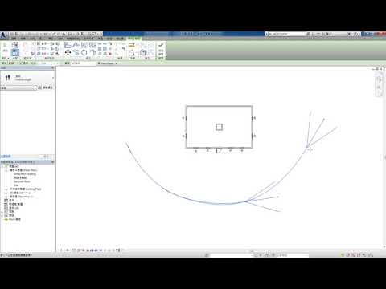Expand the Families node in browser
Viewport: 386px width, 289px height.
click(2, 212)
